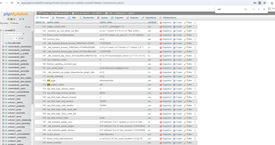This screenshot has width=275, height=145.
Task: Click the link icon in navigation panel
Action: tap(29, 27)
